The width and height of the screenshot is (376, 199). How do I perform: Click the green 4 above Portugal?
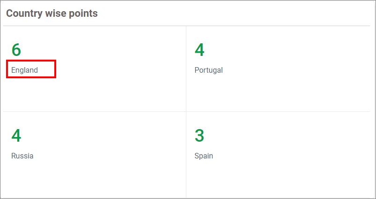199,50
